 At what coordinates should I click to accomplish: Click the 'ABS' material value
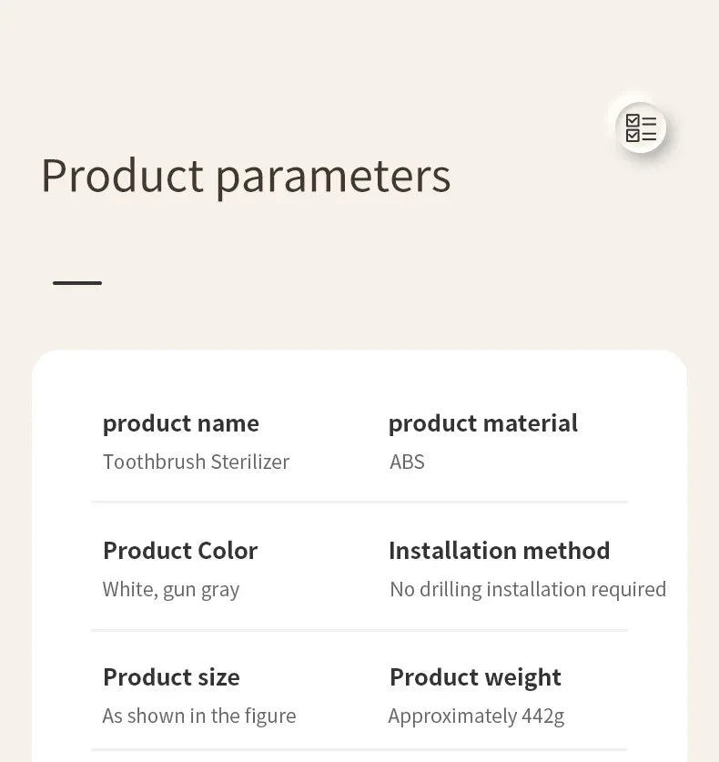pos(407,462)
